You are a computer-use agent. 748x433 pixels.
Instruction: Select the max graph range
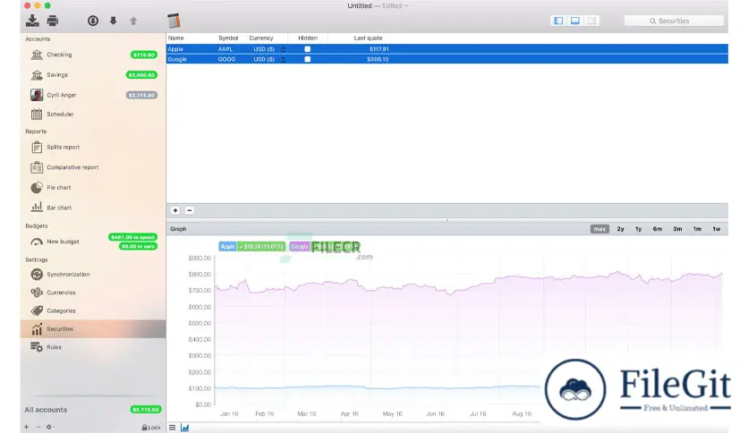[x=599, y=229]
